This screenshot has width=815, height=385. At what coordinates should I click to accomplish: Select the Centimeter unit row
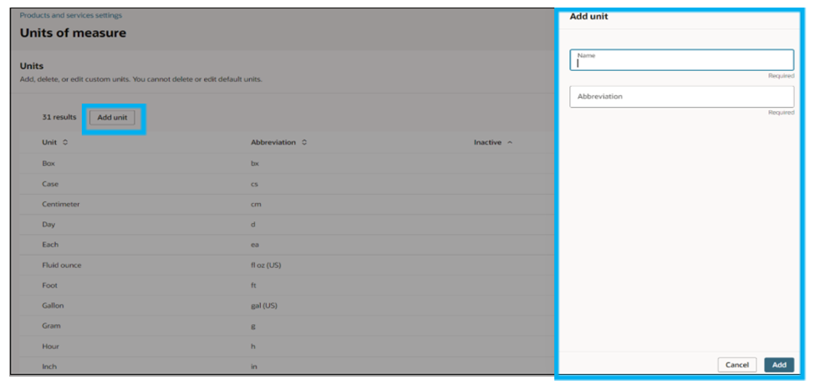[287, 204]
